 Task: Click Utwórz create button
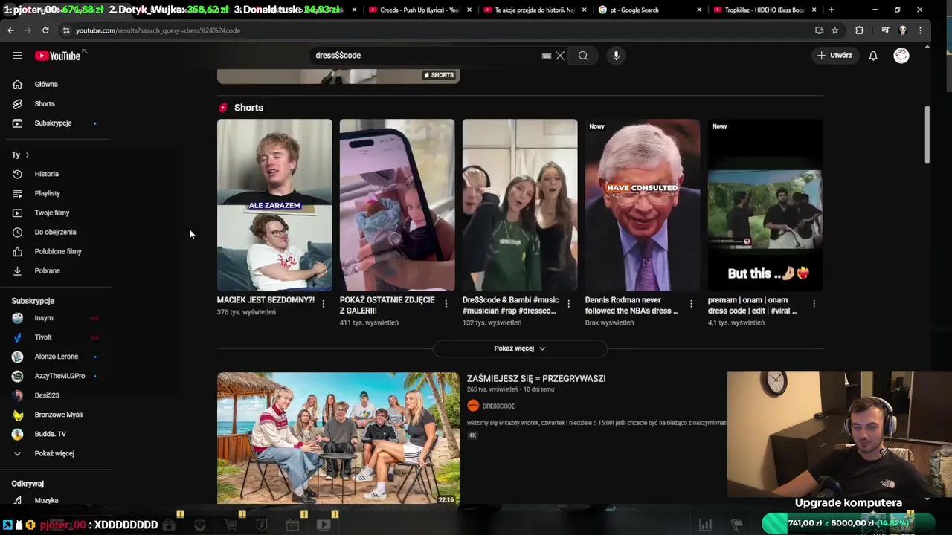coord(834,56)
